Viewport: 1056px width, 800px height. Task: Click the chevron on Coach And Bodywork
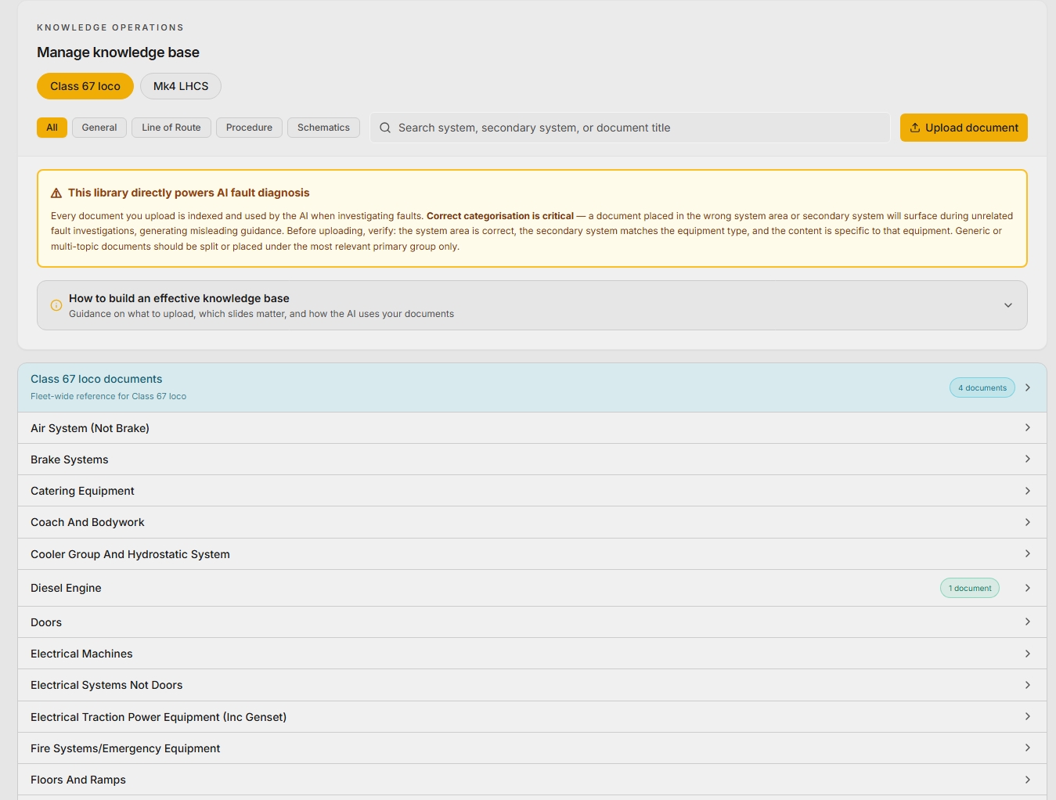click(x=1028, y=522)
